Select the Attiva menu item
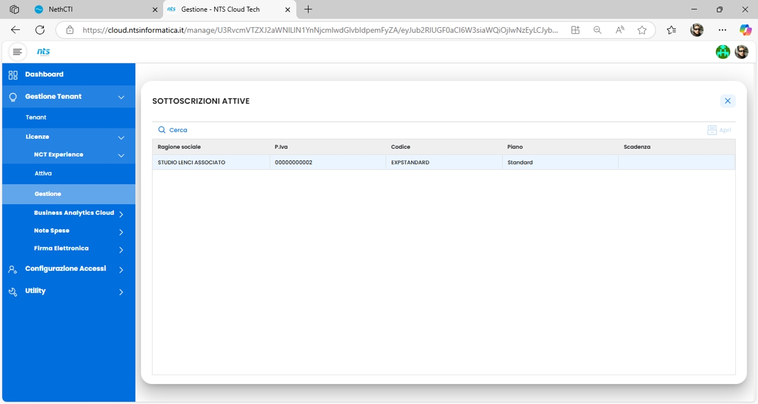This screenshot has width=758, height=404. (x=69, y=173)
